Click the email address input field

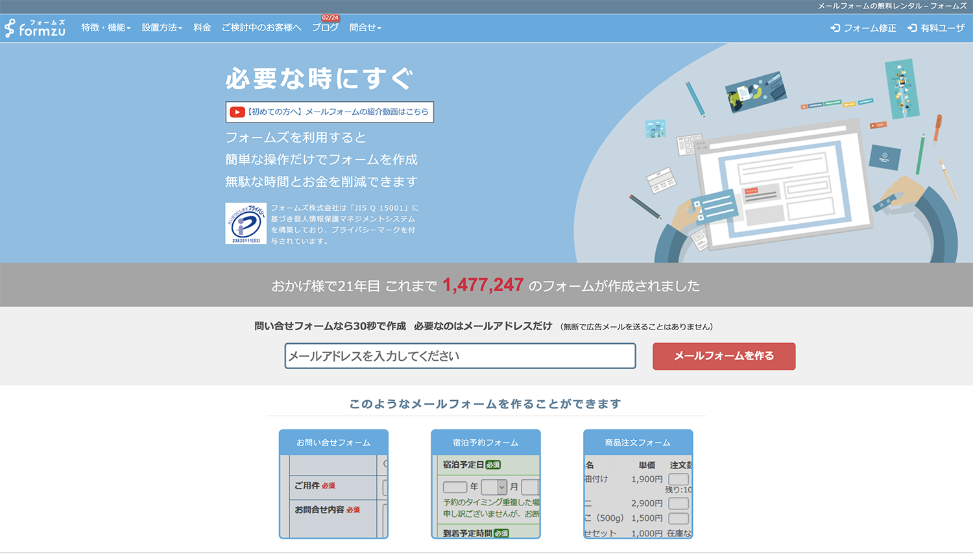460,356
